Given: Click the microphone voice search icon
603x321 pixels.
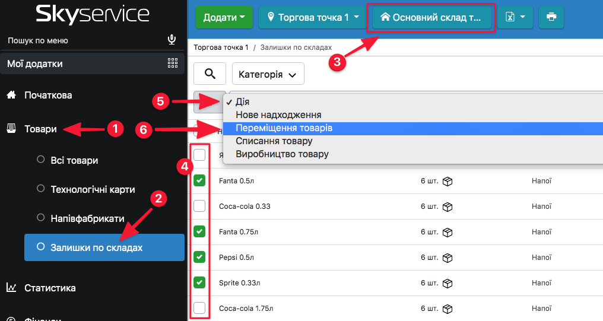Looking at the screenshot, I should [x=172, y=40].
